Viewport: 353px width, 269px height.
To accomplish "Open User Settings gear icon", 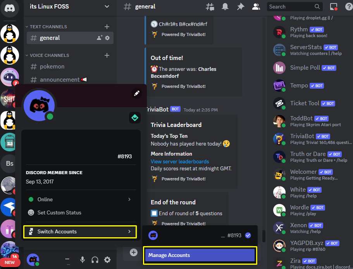I will pos(107,260).
